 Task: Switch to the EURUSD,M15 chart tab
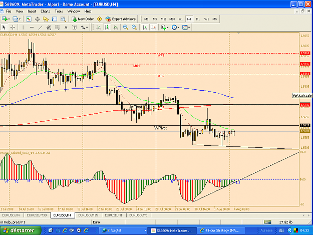point(88,215)
